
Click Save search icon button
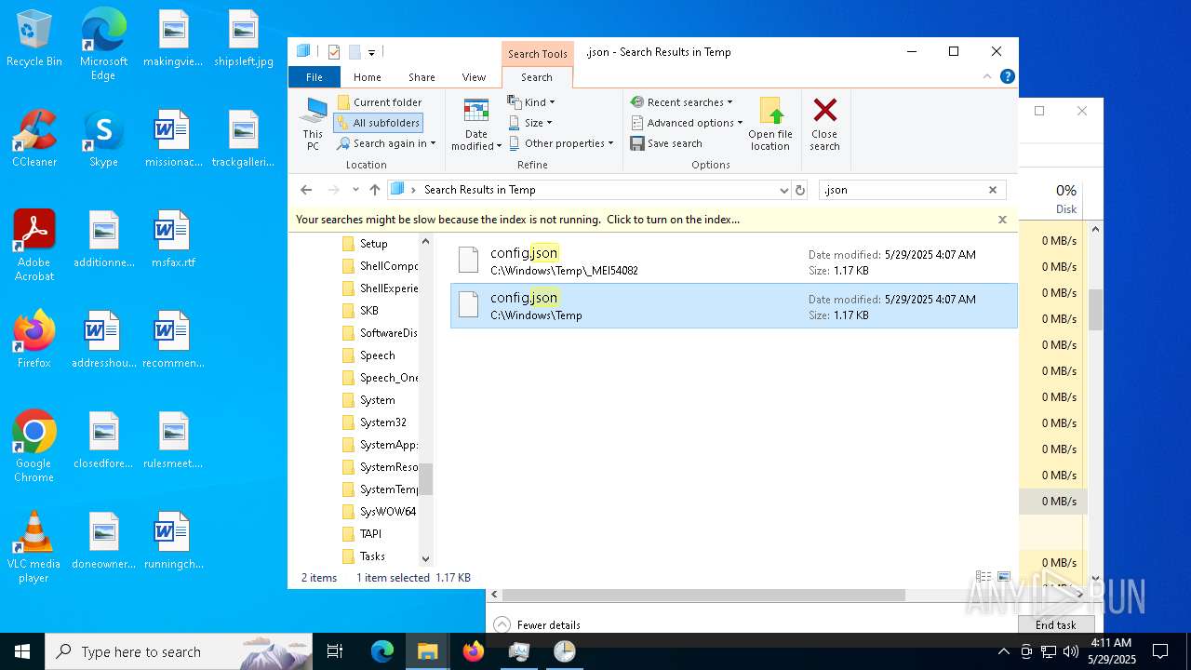tap(666, 143)
